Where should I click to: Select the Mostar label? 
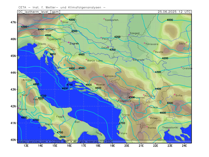pos(101,85)
